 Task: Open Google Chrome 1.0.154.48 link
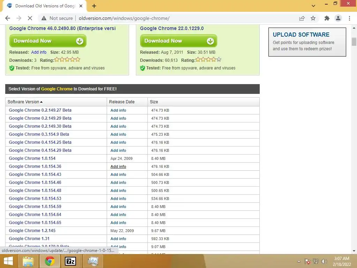pyautogui.click(x=35, y=191)
